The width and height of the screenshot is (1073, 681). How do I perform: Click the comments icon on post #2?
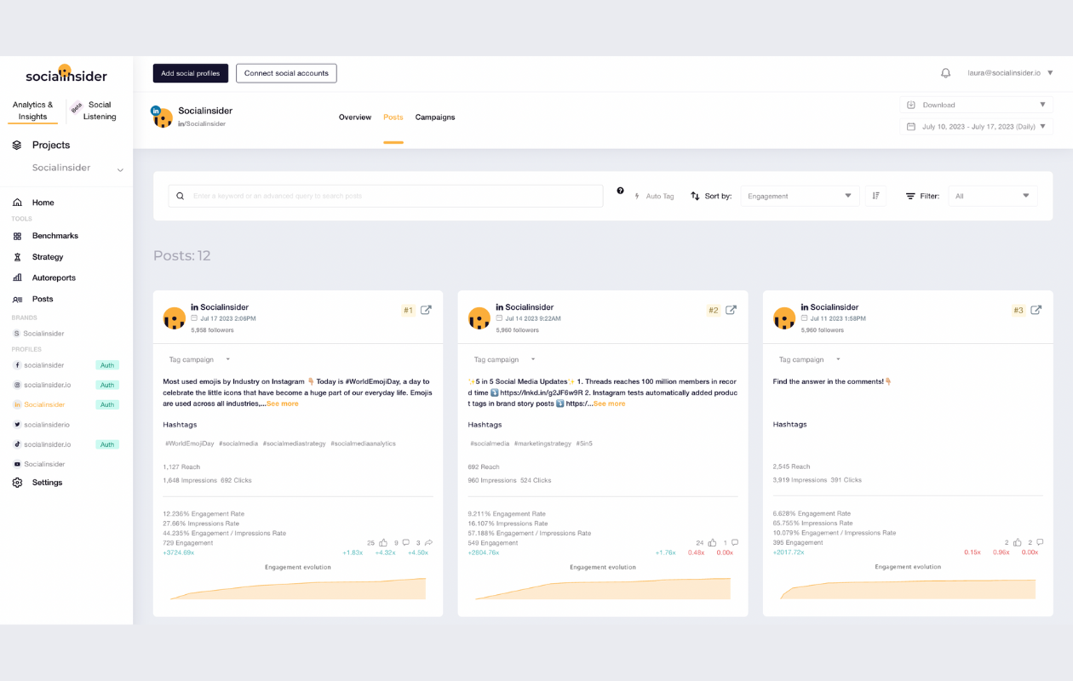(x=734, y=542)
